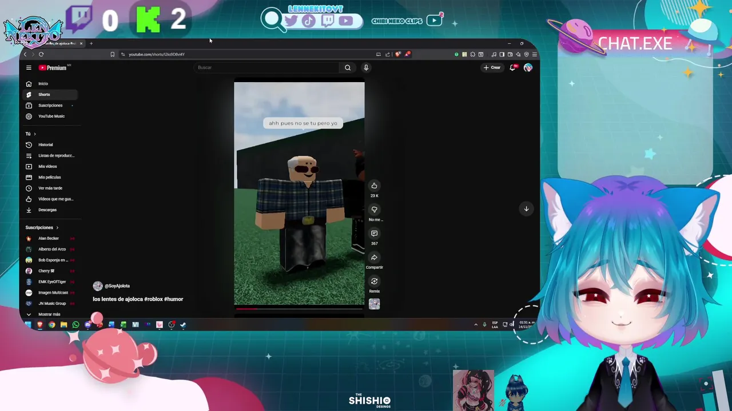Open Steam from the taskbar
This screenshot has width=732, height=411.
click(183, 325)
